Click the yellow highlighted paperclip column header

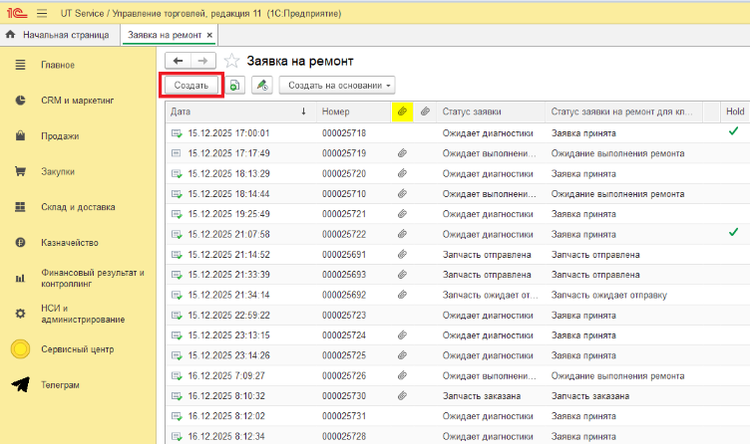[x=402, y=112]
